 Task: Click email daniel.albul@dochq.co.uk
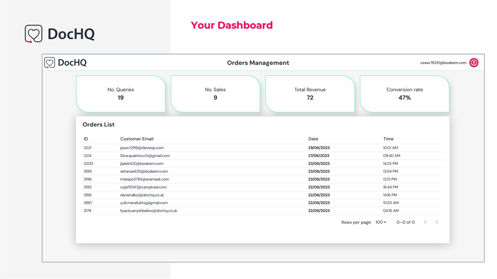tap(142, 195)
